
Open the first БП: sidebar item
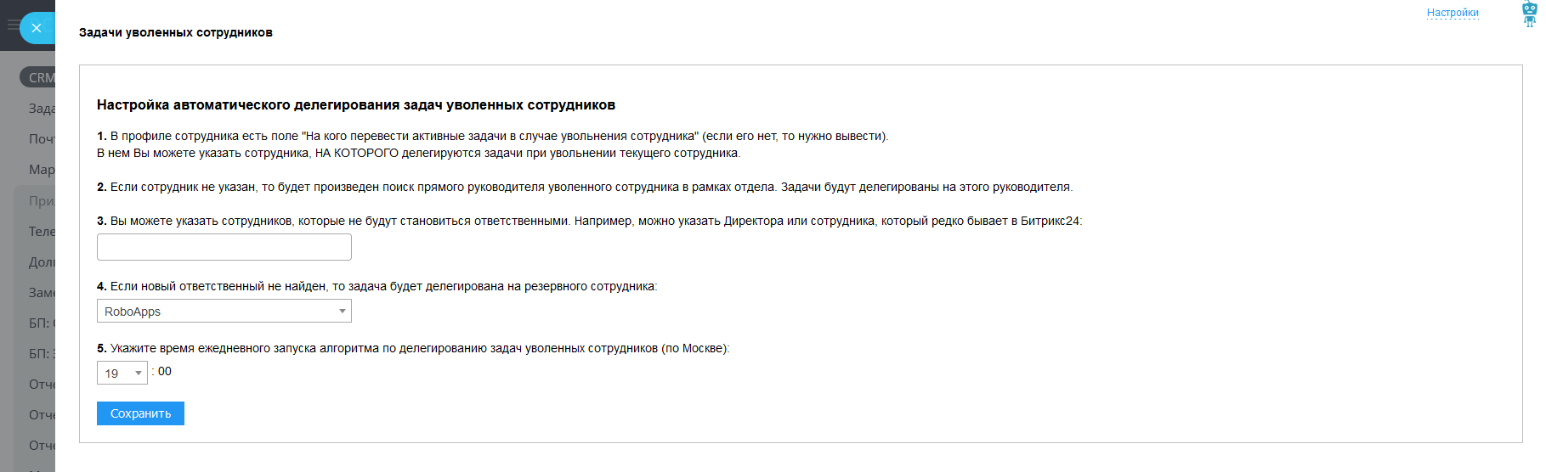click(x=41, y=323)
